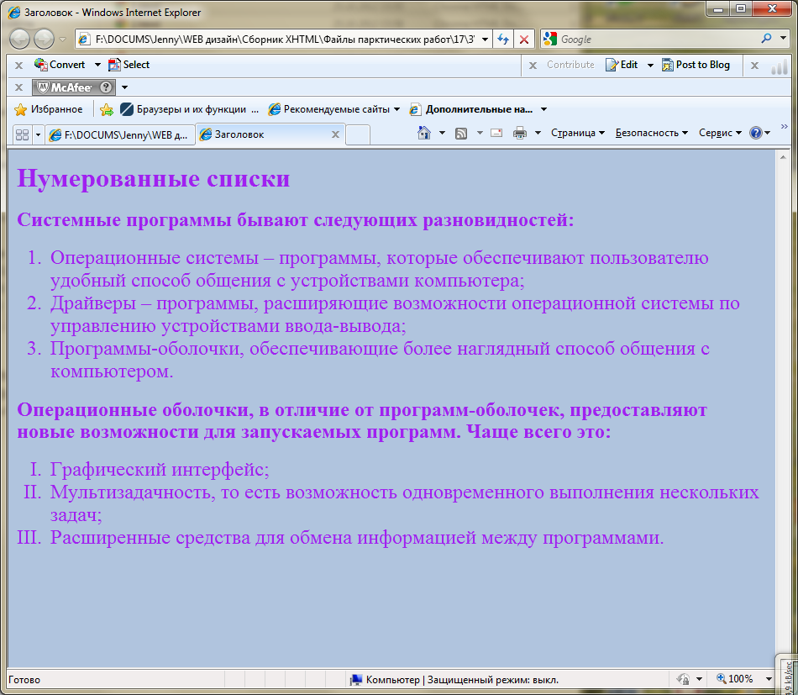Image resolution: width=798 pixels, height=695 pixels.
Task: Open the Избранное favorites button
Action: (48, 109)
